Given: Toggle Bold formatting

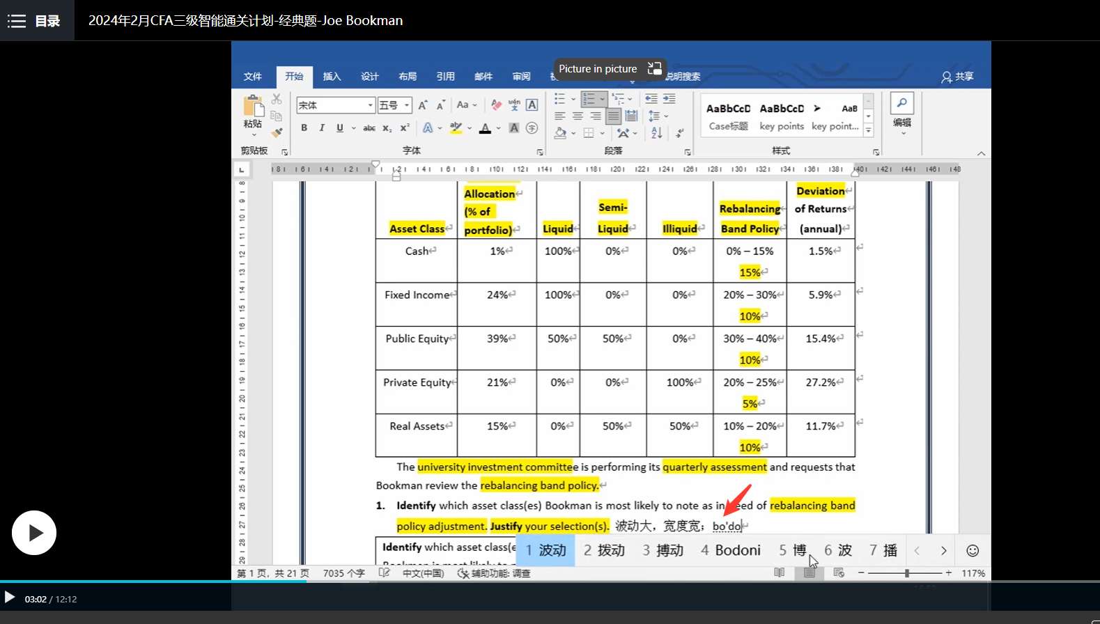Looking at the screenshot, I should pyautogui.click(x=304, y=128).
